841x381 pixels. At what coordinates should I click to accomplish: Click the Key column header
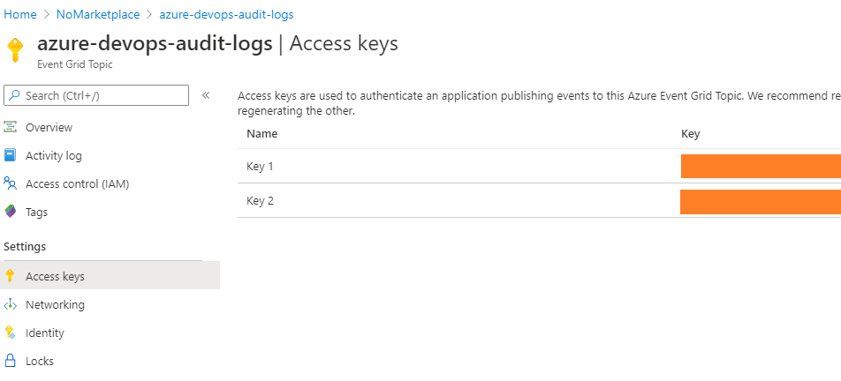(691, 134)
